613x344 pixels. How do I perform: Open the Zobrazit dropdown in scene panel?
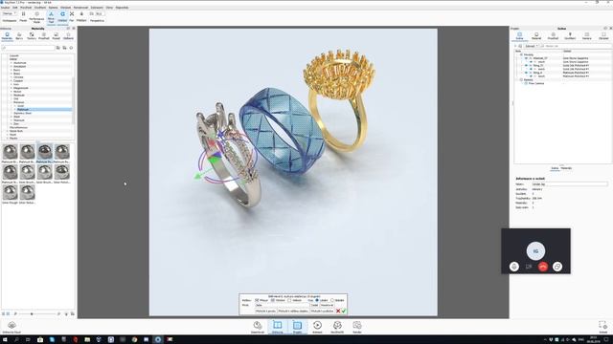coord(532,46)
